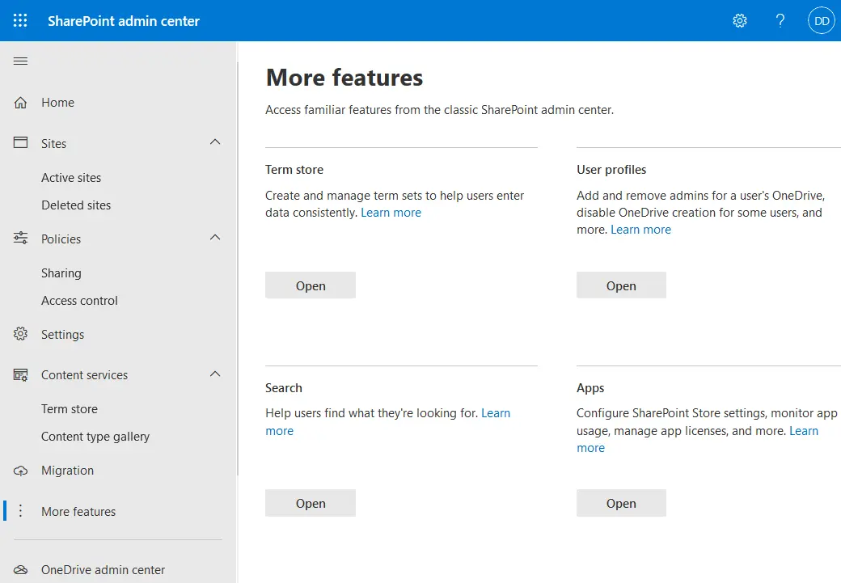Select Deleted sites in navigation
This screenshot has width=841, height=583.
[x=76, y=205]
